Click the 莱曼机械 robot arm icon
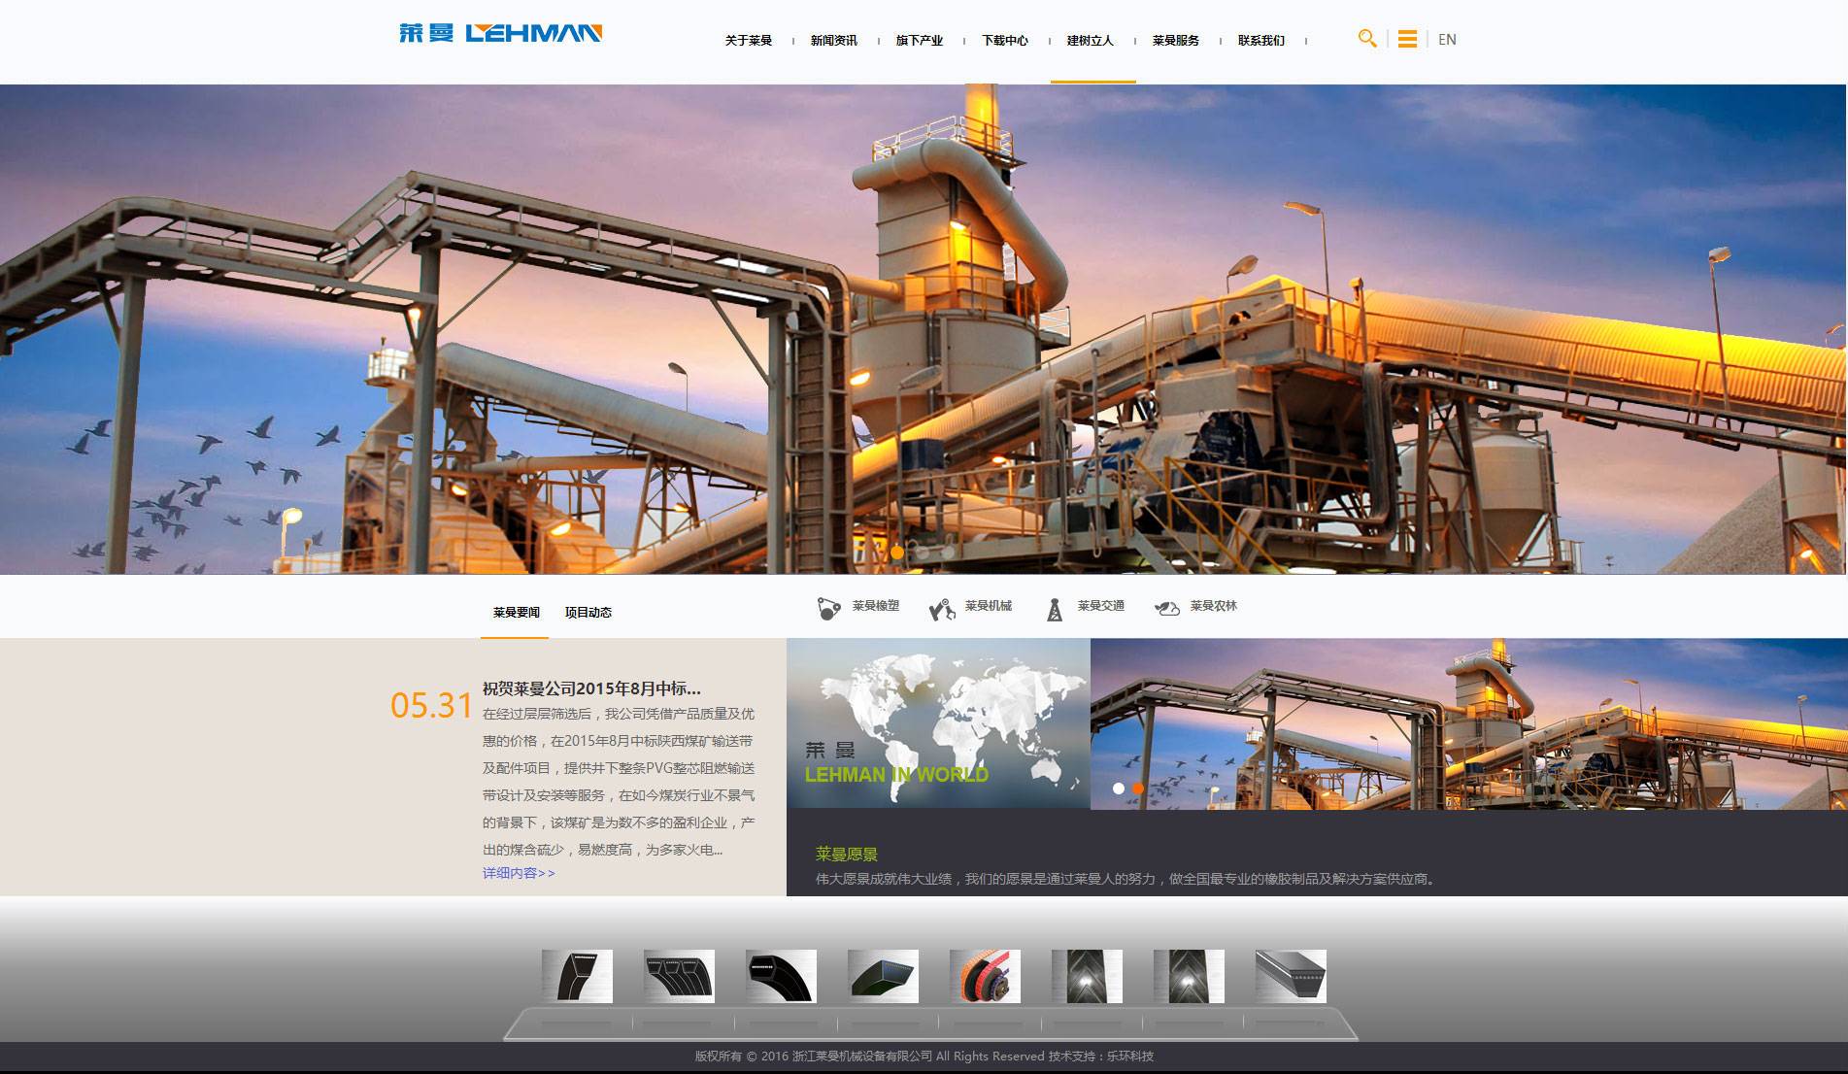This screenshot has height=1074, width=1848. (x=942, y=609)
